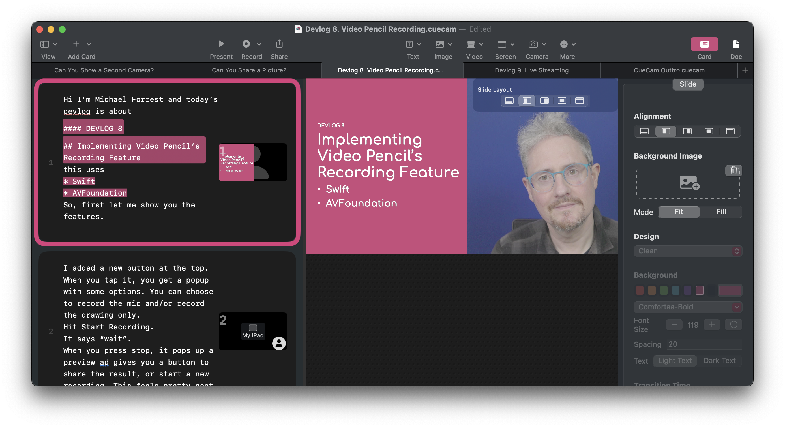Set Alignment to left half in inspector
Image resolution: width=785 pixels, height=428 pixels.
tap(666, 131)
